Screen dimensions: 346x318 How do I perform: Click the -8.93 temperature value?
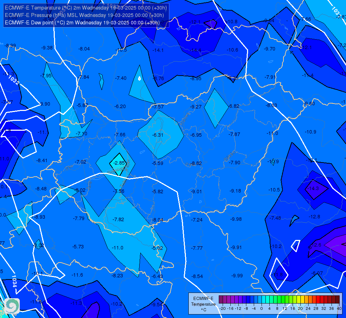40,217
